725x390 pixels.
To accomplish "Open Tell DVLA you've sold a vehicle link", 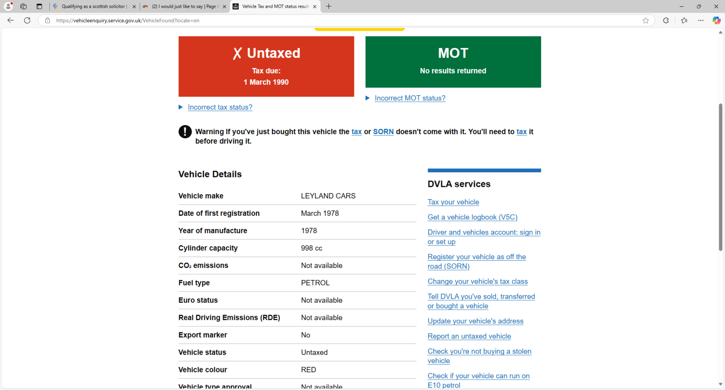I will pyautogui.click(x=481, y=301).
